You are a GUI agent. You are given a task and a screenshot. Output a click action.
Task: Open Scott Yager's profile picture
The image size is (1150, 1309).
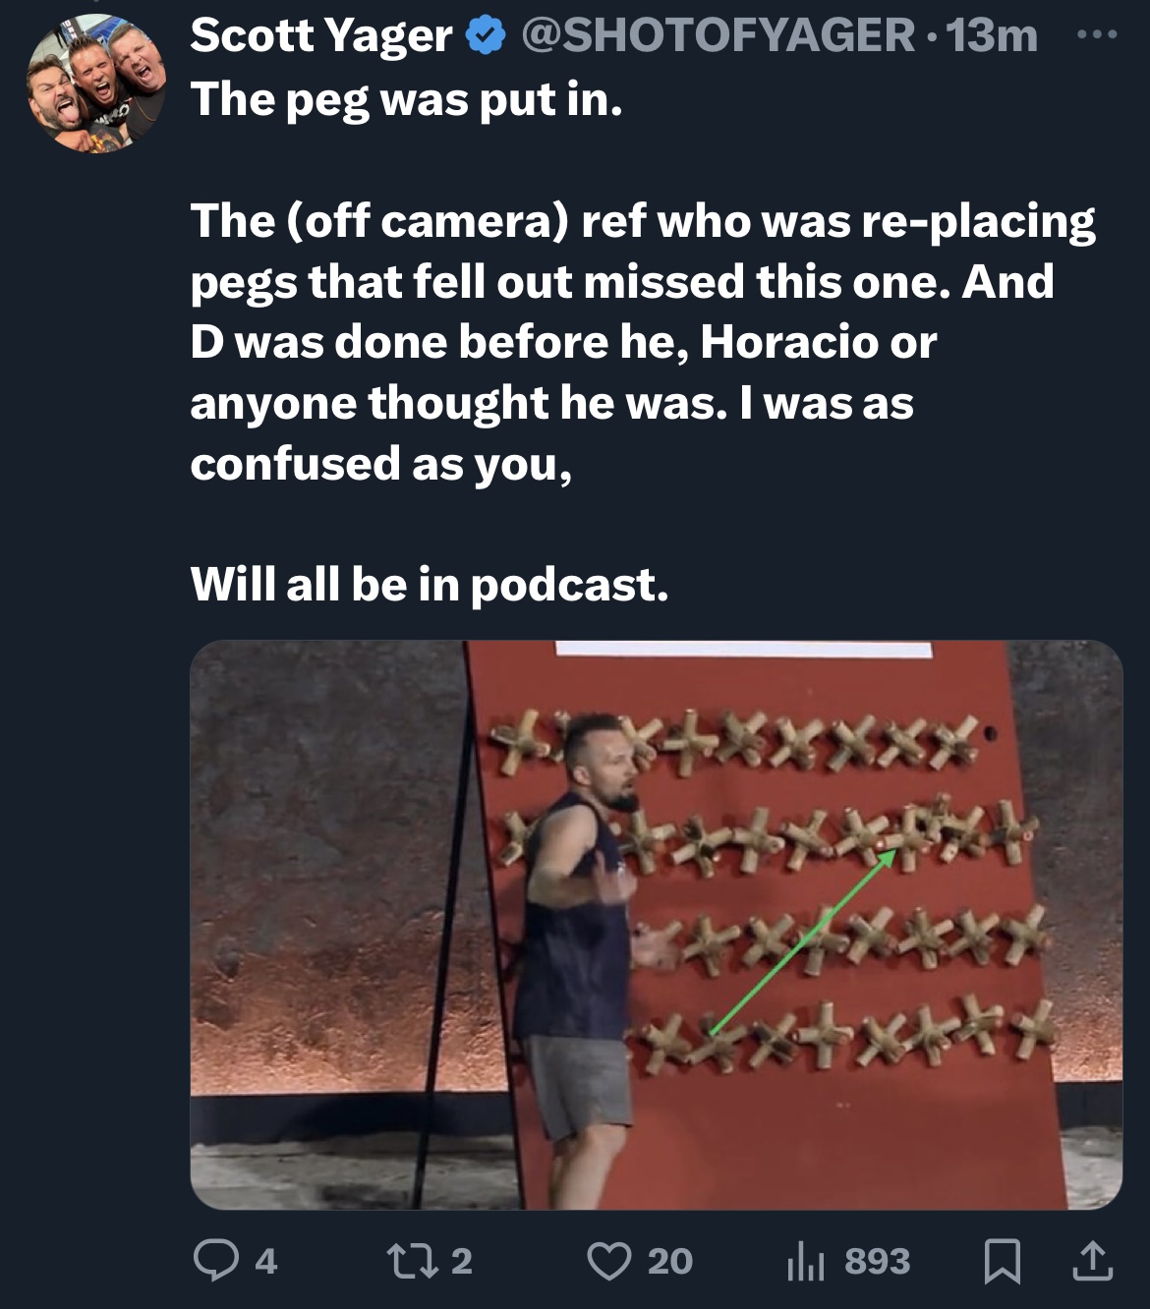click(x=95, y=85)
